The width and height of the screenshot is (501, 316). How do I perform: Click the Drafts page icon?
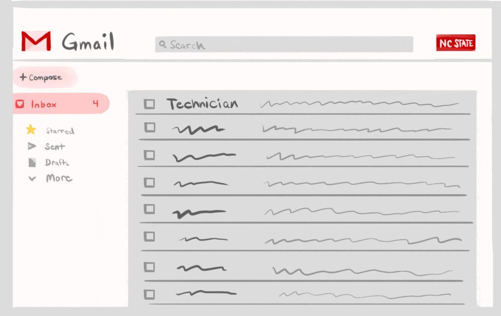point(32,162)
